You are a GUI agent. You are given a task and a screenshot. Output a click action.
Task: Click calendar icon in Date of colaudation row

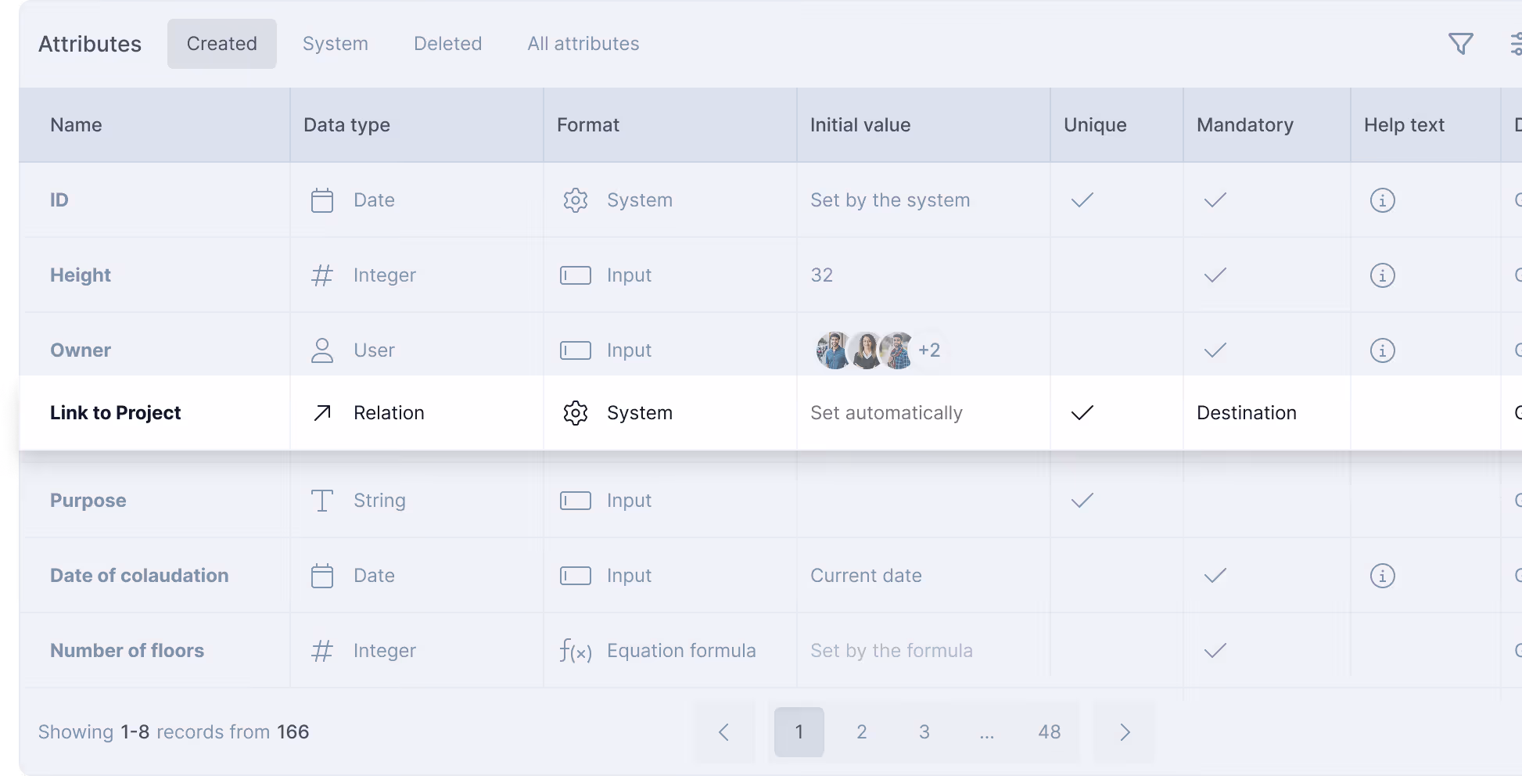tap(322, 576)
